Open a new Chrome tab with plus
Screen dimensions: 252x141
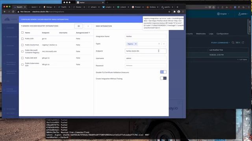coord(177,7)
